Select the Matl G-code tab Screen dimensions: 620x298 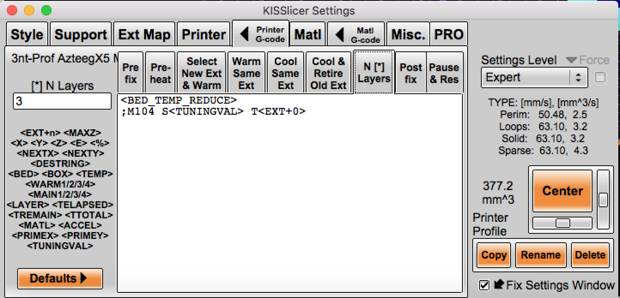coord(356,34)
